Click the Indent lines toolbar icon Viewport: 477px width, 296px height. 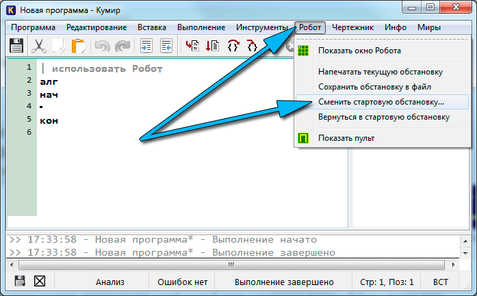pos(146,46)
